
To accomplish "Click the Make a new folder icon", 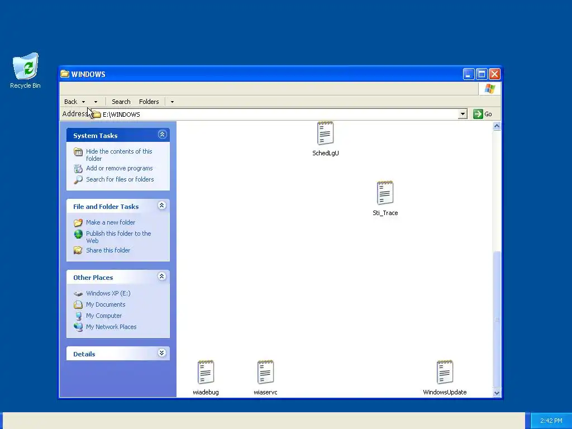I will point(78,222).
